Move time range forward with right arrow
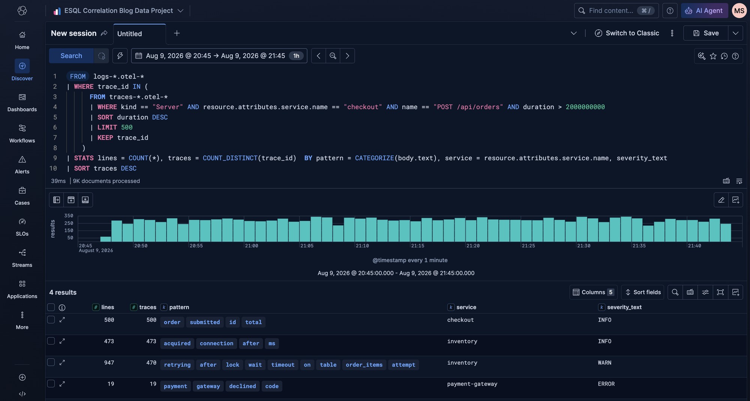 point(347,56)
